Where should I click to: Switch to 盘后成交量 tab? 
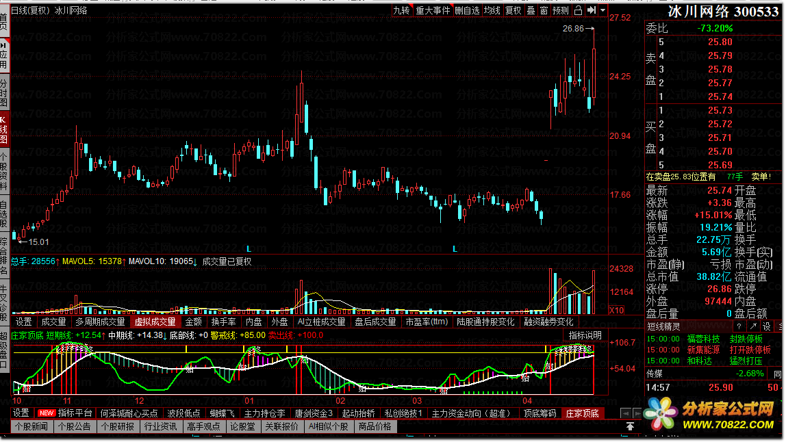(x=375, y=322)
